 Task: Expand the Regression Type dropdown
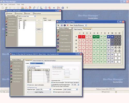coord(50,89)
